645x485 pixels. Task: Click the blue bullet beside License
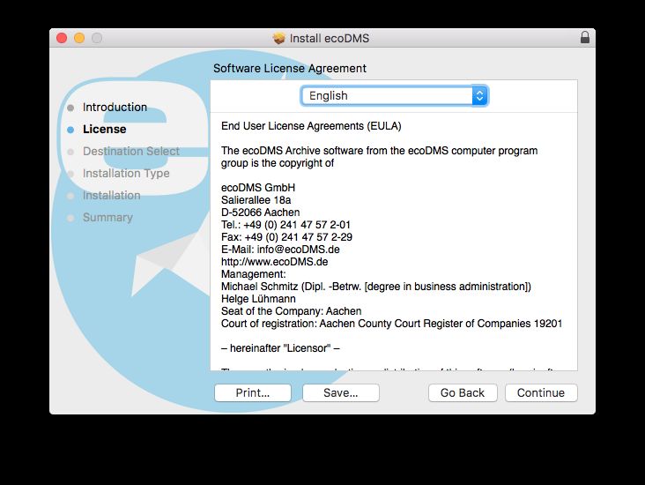tap(70, 130)
